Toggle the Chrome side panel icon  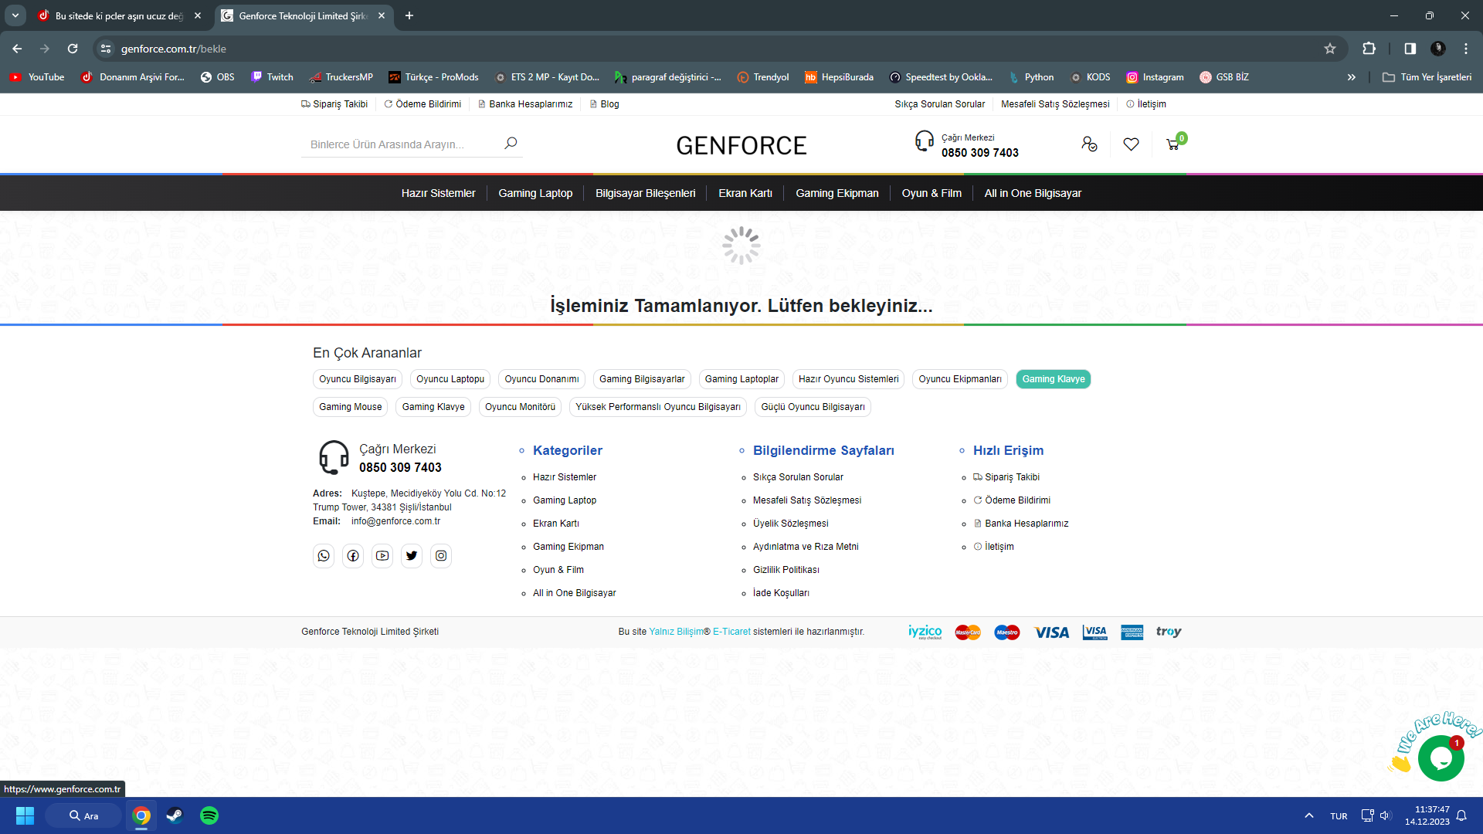pos(1410,49)
